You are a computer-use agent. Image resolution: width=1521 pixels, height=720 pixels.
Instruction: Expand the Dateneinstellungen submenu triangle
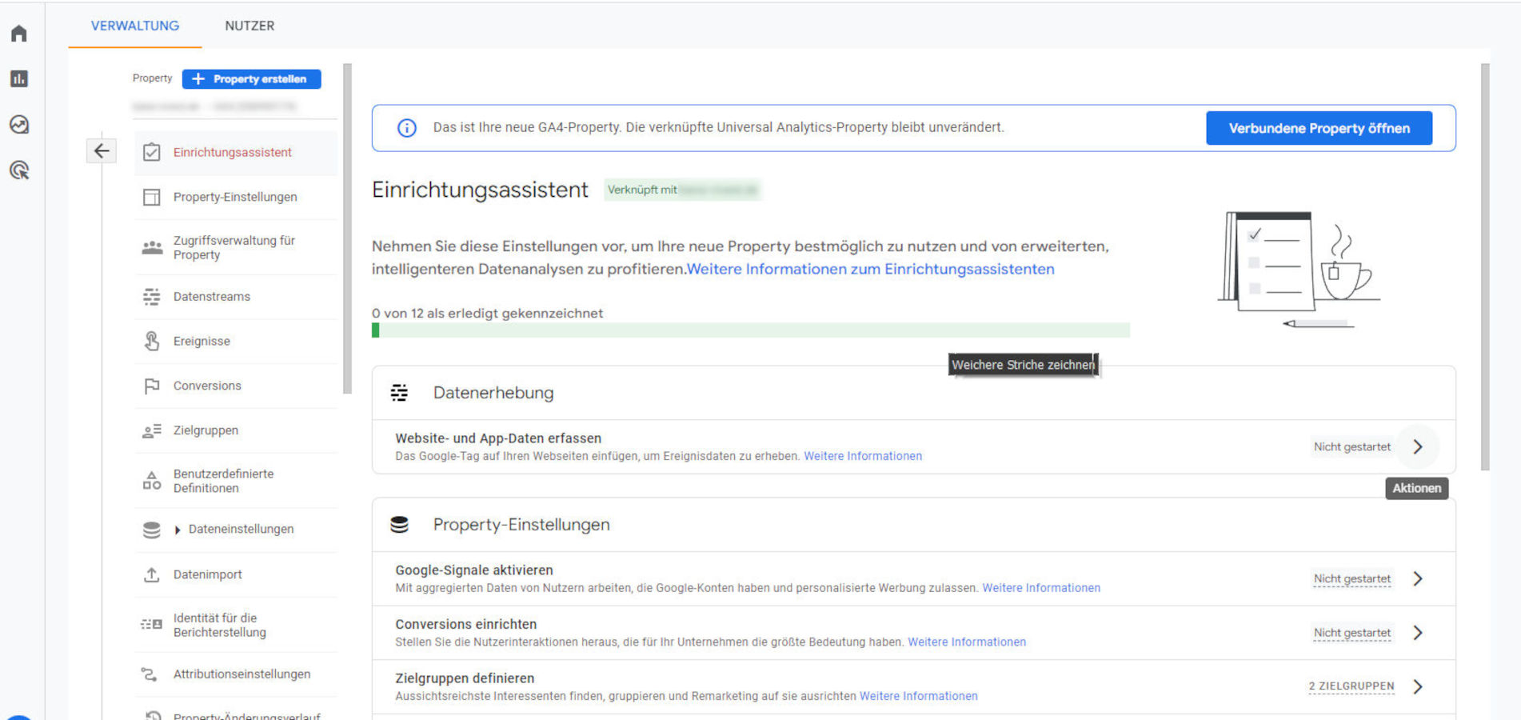(x=178, y=530)
